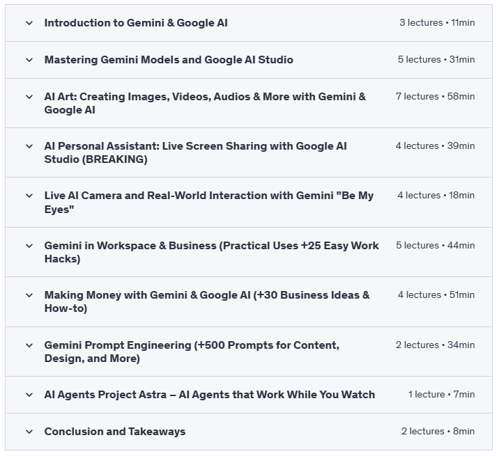
Task: Click the AI Art: Creating Images section title
Action: pyautogui.click(x=205, y=103)
